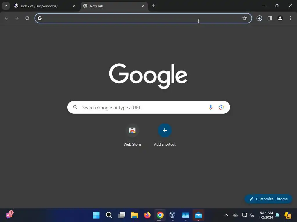Toggle the Chrome side panel
Viewport: 297px width, 222px height.
coord(270,18)
